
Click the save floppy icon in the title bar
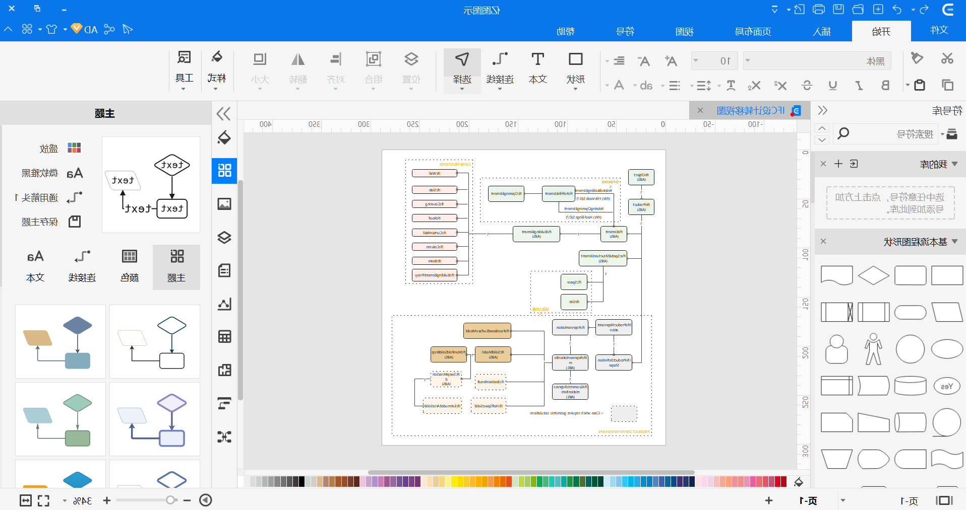838,10
